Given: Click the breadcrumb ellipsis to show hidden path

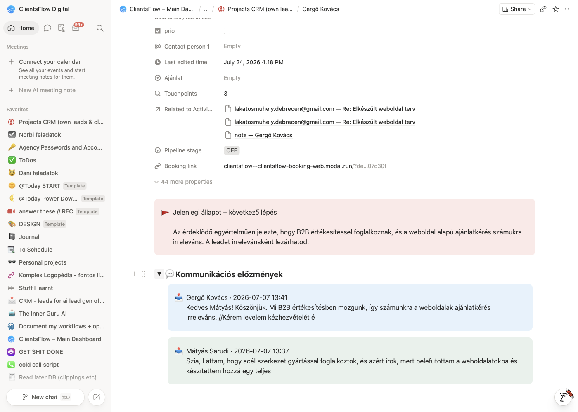Looking at the screenshot, I should [x=206, y=9].
